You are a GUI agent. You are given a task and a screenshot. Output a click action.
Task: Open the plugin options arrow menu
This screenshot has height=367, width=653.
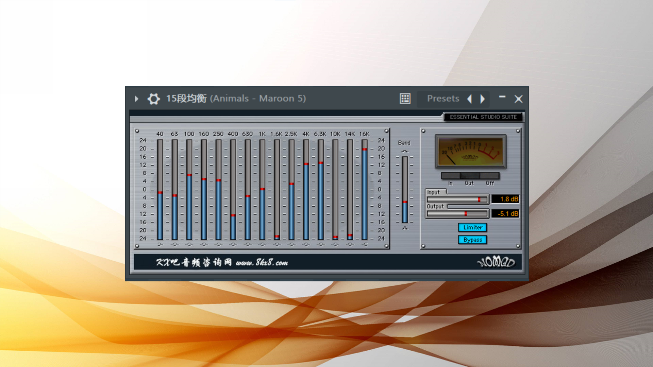tap(136, 99)
